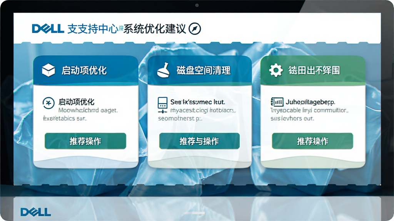Select the 启动项优化 card header
Viewport: 394px width, 221px height.
pos(86,71)
